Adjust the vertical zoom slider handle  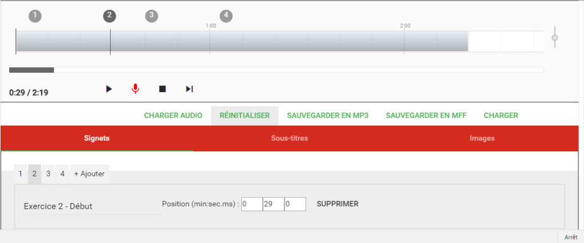[x=555, y=38]
